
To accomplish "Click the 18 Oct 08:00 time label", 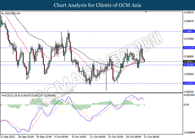I will (134, 137).
